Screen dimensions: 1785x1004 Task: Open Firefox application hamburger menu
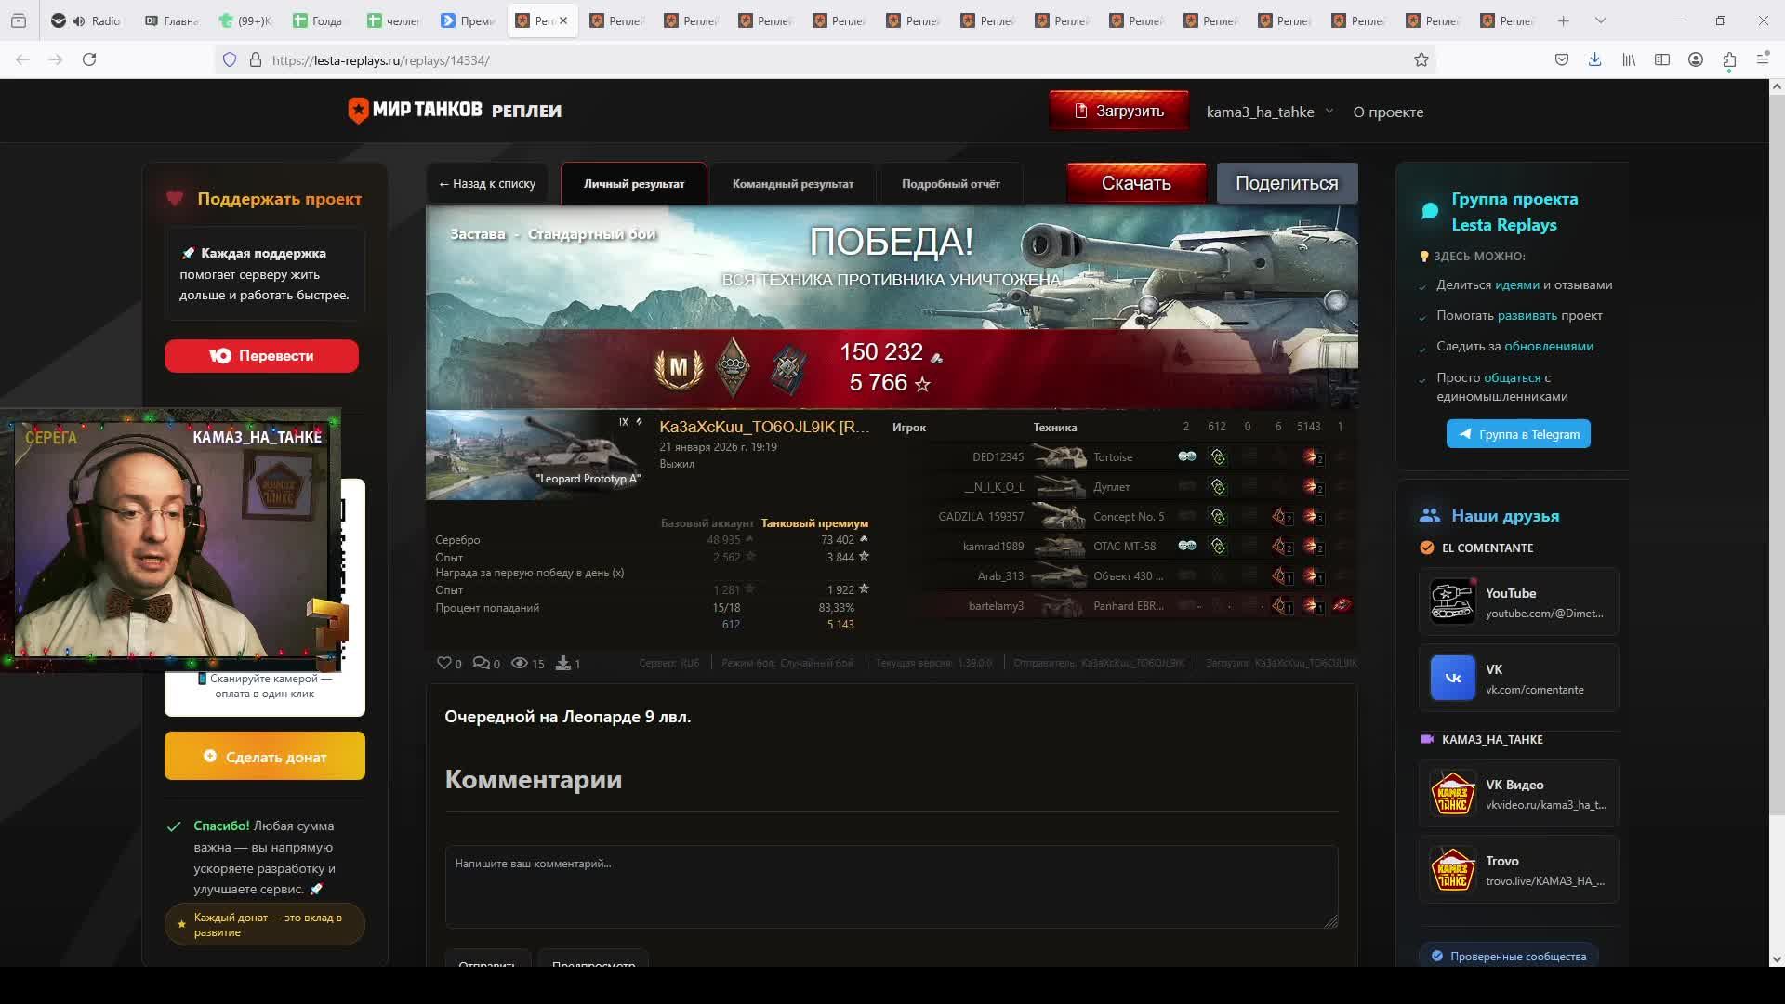click(x=1763, y=60)
